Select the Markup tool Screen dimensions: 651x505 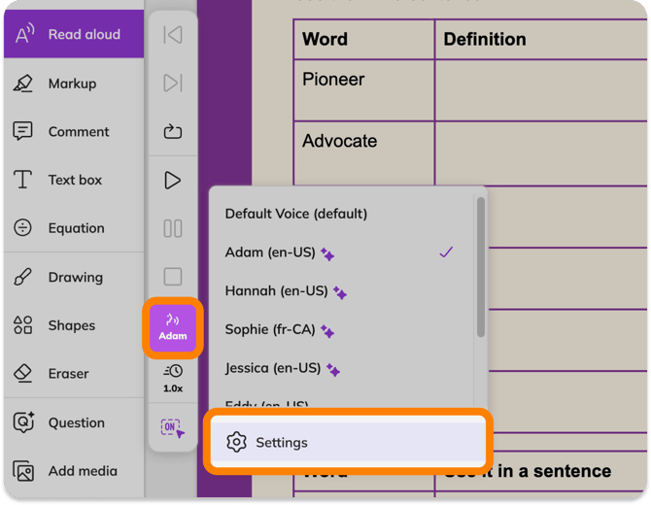click(x=74, y=84)
